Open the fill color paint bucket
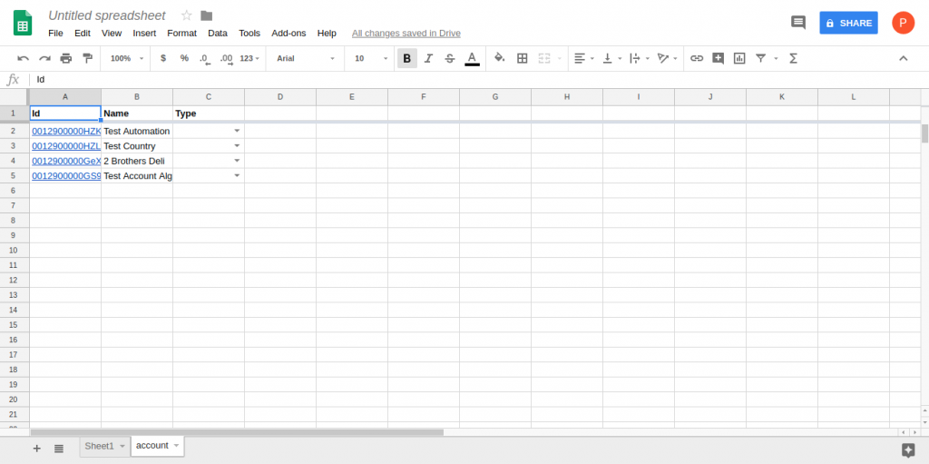The image size is (929, 464). [x=499, y=58]
